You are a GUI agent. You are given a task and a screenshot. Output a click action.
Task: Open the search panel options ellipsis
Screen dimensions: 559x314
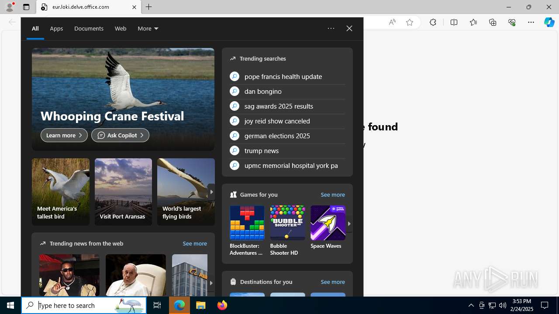[x=331, y=28]
